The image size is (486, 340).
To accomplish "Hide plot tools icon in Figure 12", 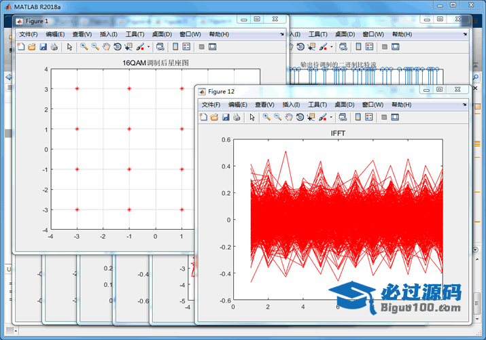I will pyautogui.click(x=384, y=117).
